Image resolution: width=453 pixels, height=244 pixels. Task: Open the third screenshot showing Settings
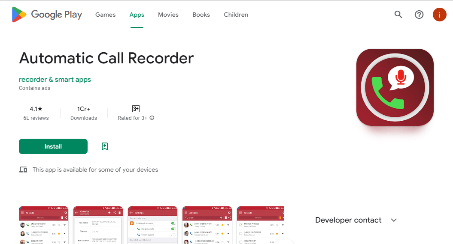[152, 225]
